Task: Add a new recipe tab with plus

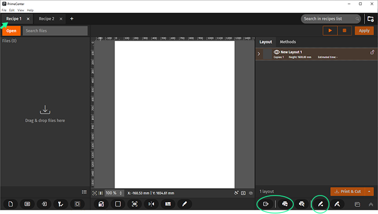Action: [72, 19]
